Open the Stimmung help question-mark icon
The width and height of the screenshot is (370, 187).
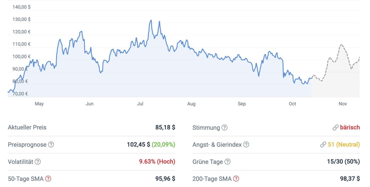[x=224, y=128]
